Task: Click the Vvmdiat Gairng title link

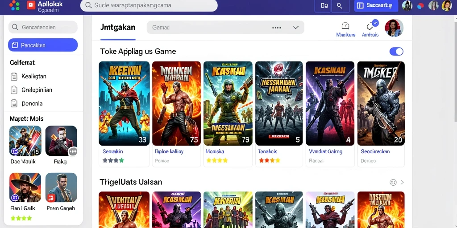Action: 325,151
